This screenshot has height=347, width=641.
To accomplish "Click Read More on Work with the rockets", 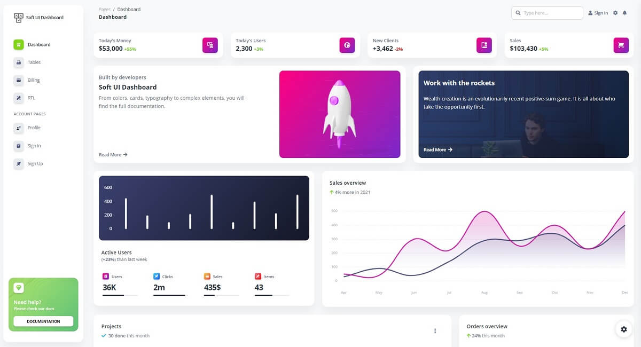I will pos(437,149).
